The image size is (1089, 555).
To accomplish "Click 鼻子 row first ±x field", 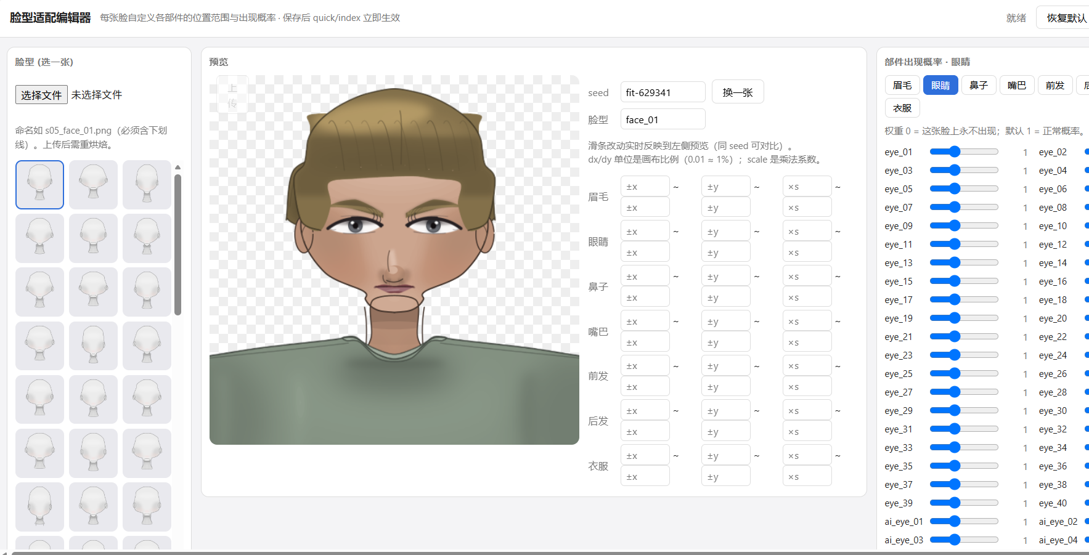I will pos(645,276).
